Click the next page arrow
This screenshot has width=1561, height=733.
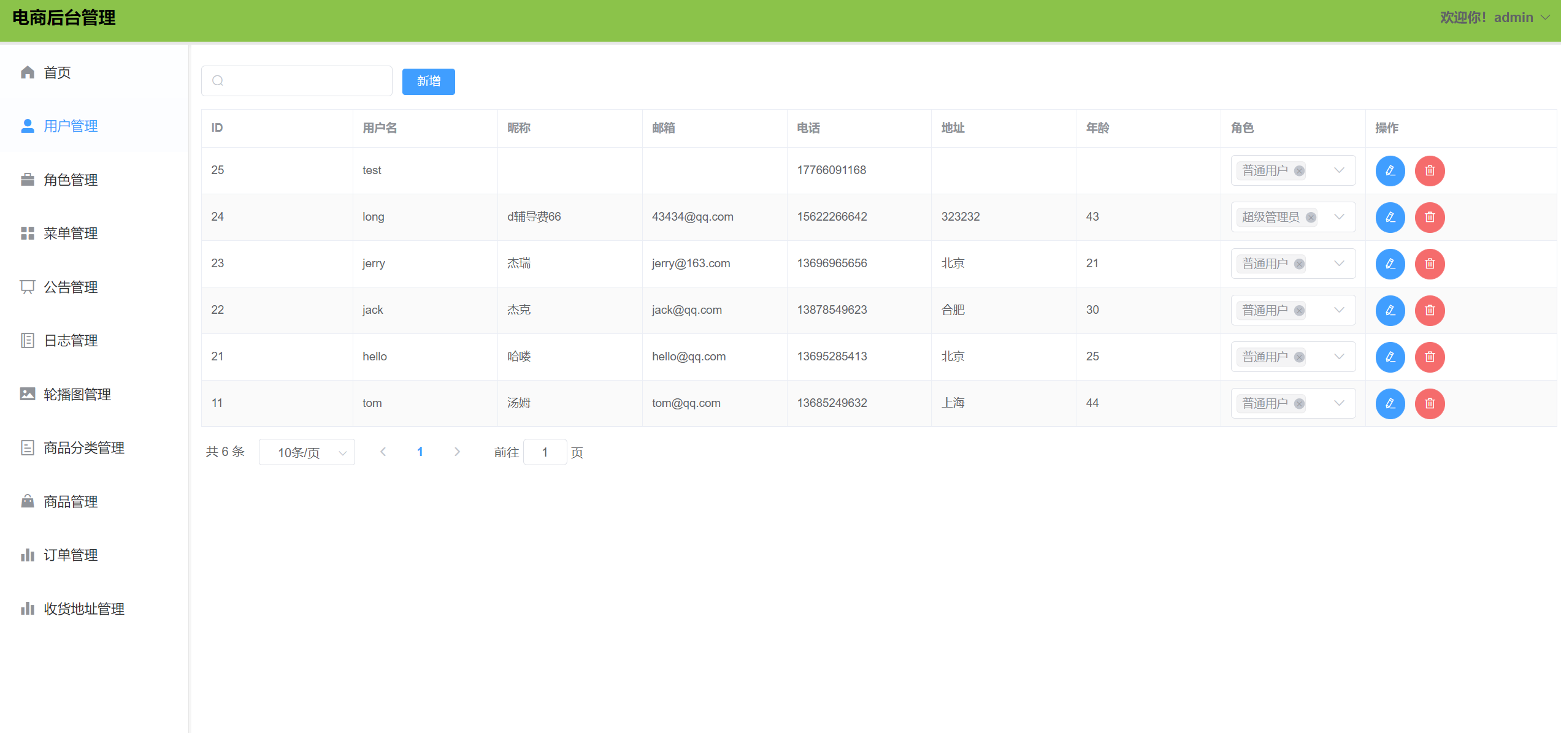tap(457, 452)
